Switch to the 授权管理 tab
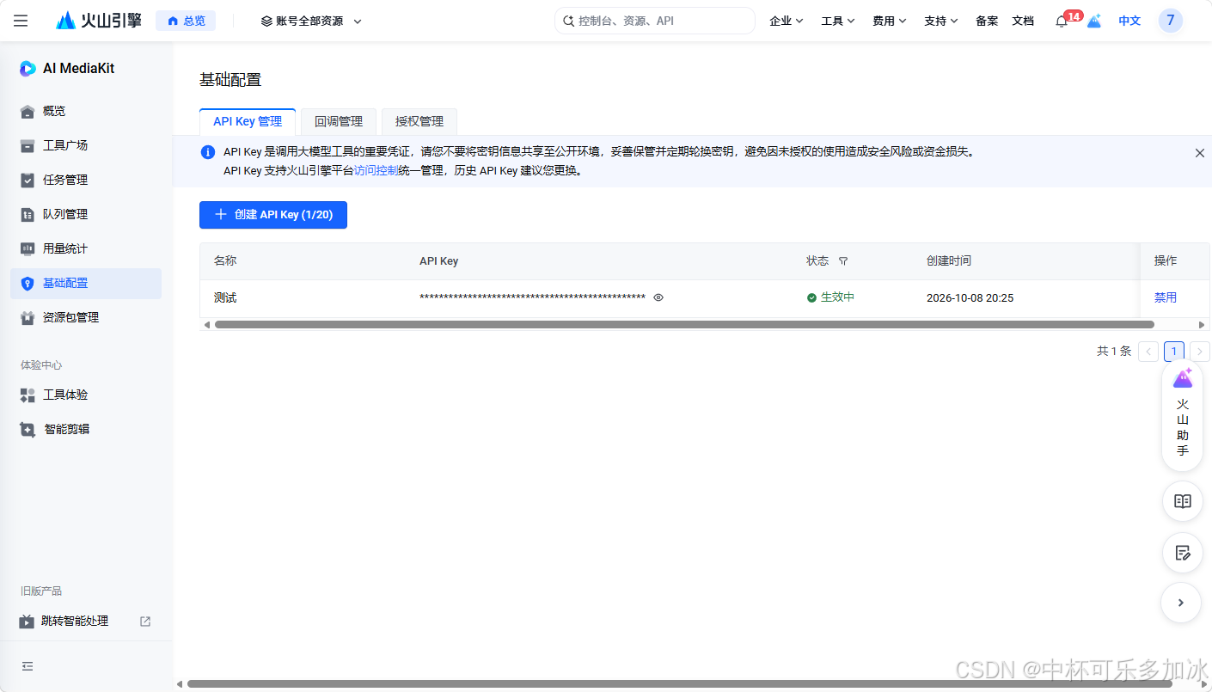 tap(419, 121)
